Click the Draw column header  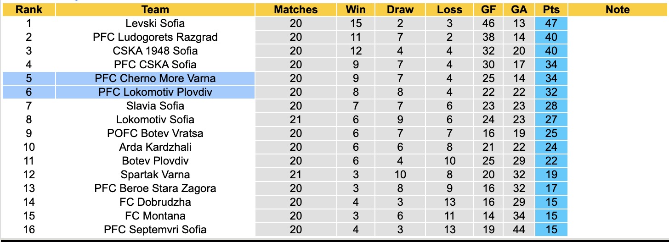coord(400,10)
